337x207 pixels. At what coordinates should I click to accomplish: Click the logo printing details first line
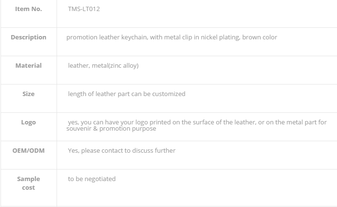point(197,122)
